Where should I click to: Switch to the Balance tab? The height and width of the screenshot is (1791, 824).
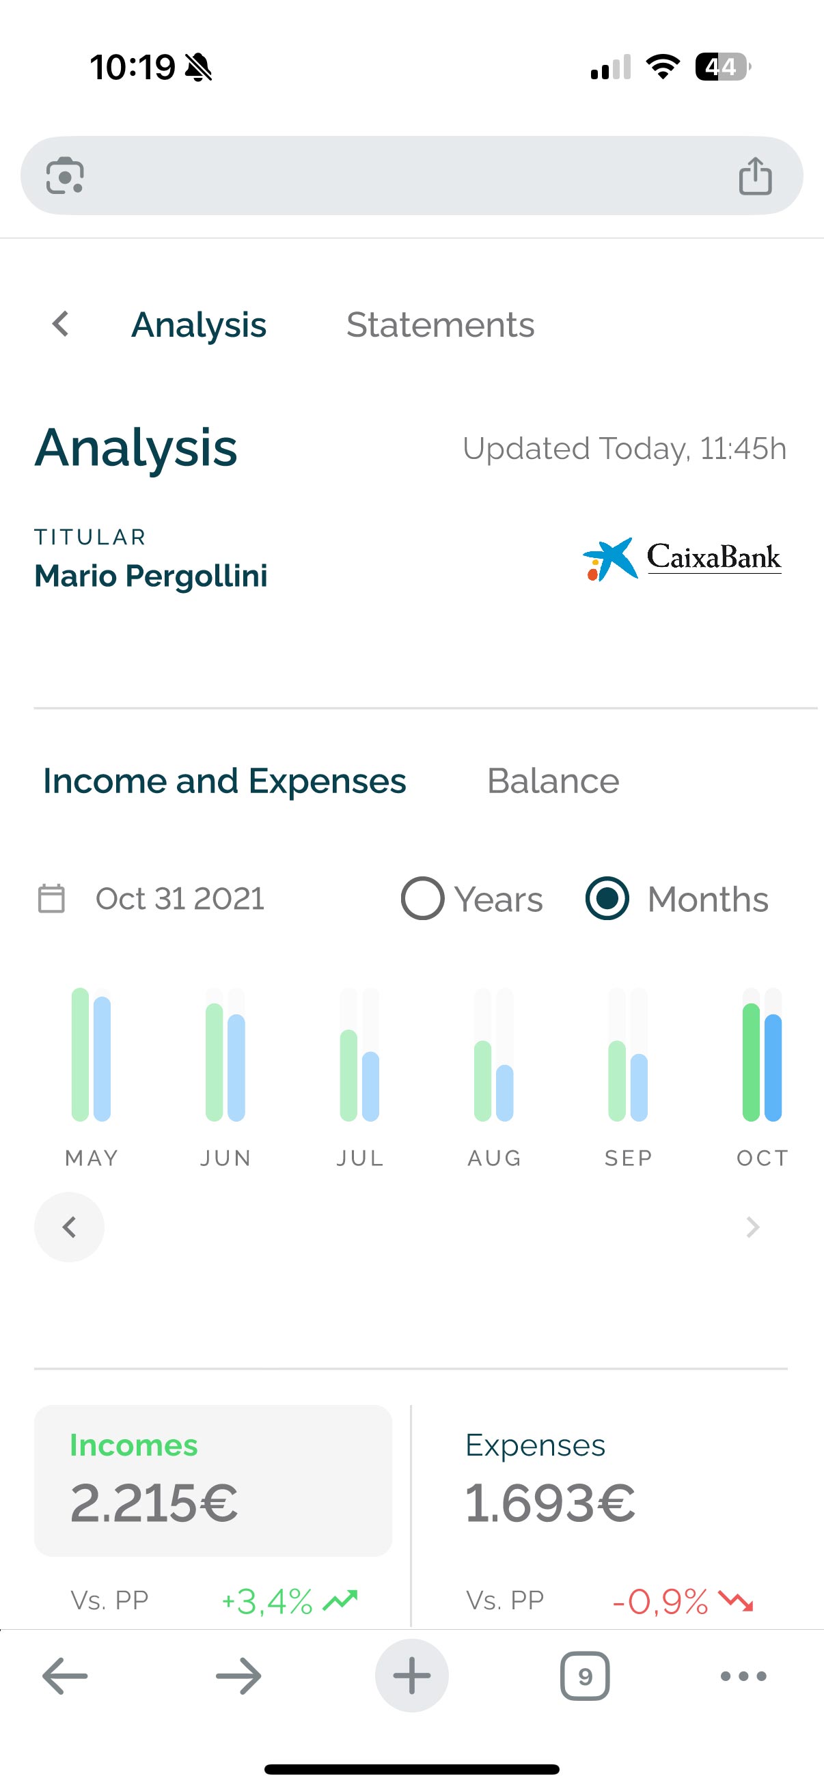(x=553, y=781)
